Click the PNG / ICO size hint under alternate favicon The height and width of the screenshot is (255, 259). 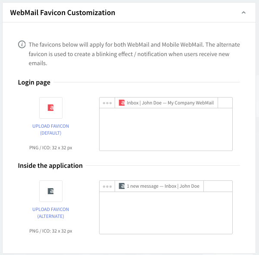[x=51, y=231]
